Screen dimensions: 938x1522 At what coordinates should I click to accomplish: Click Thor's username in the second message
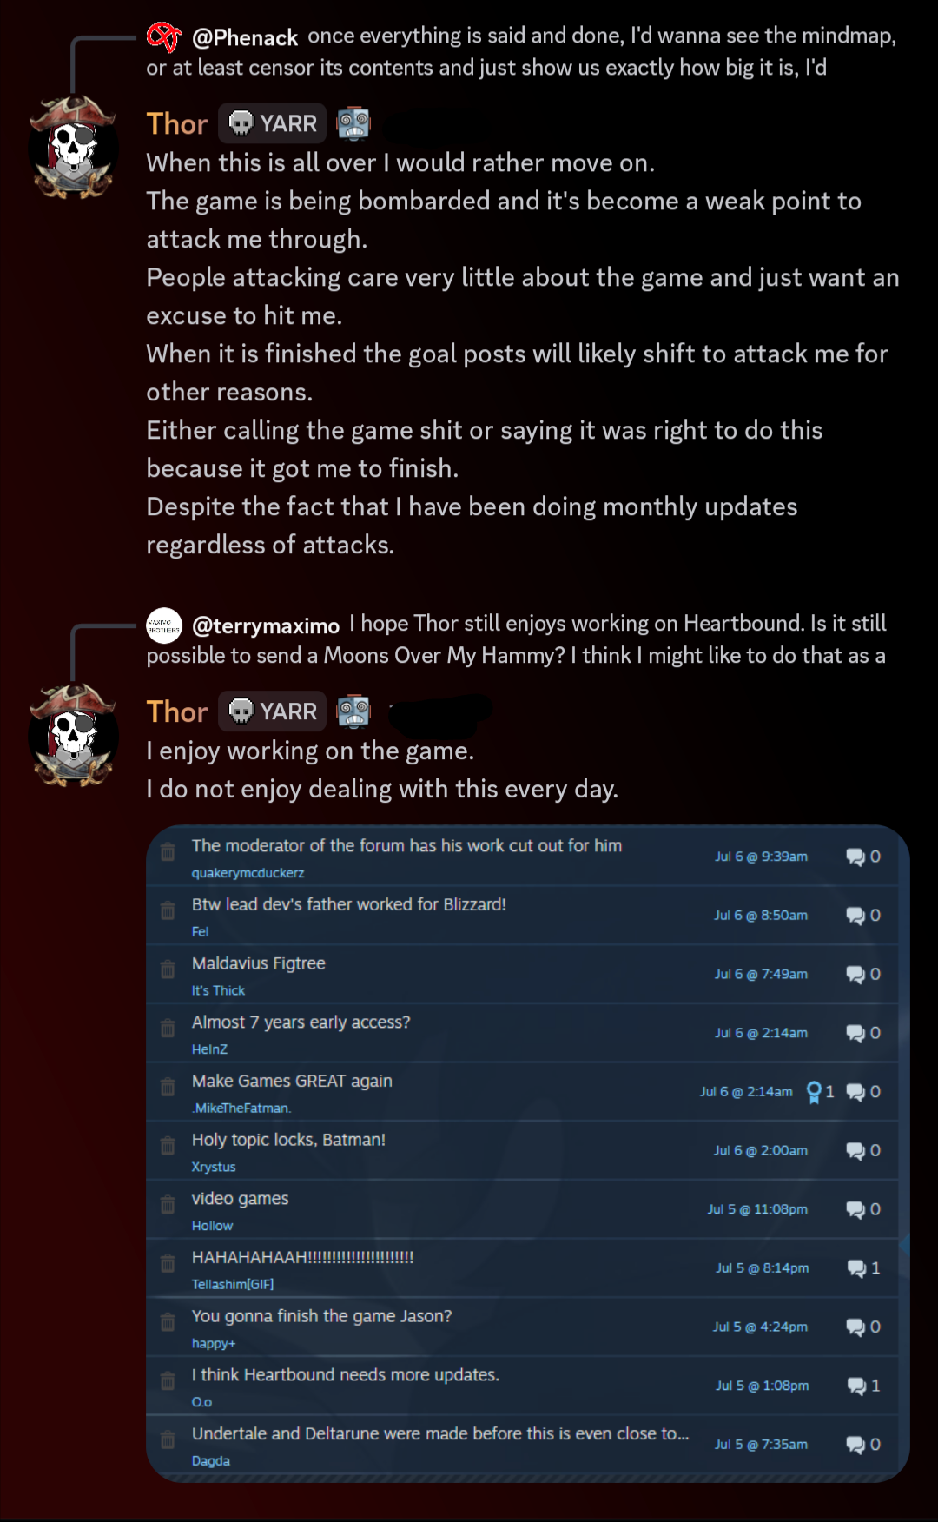[176, 711]
